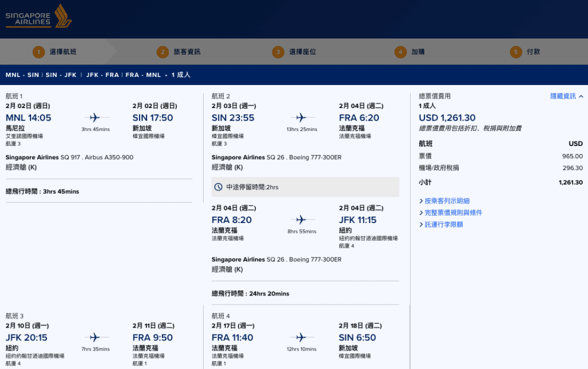
Task: Click arrival time FRA 6:20
Action: coord(359,117)
